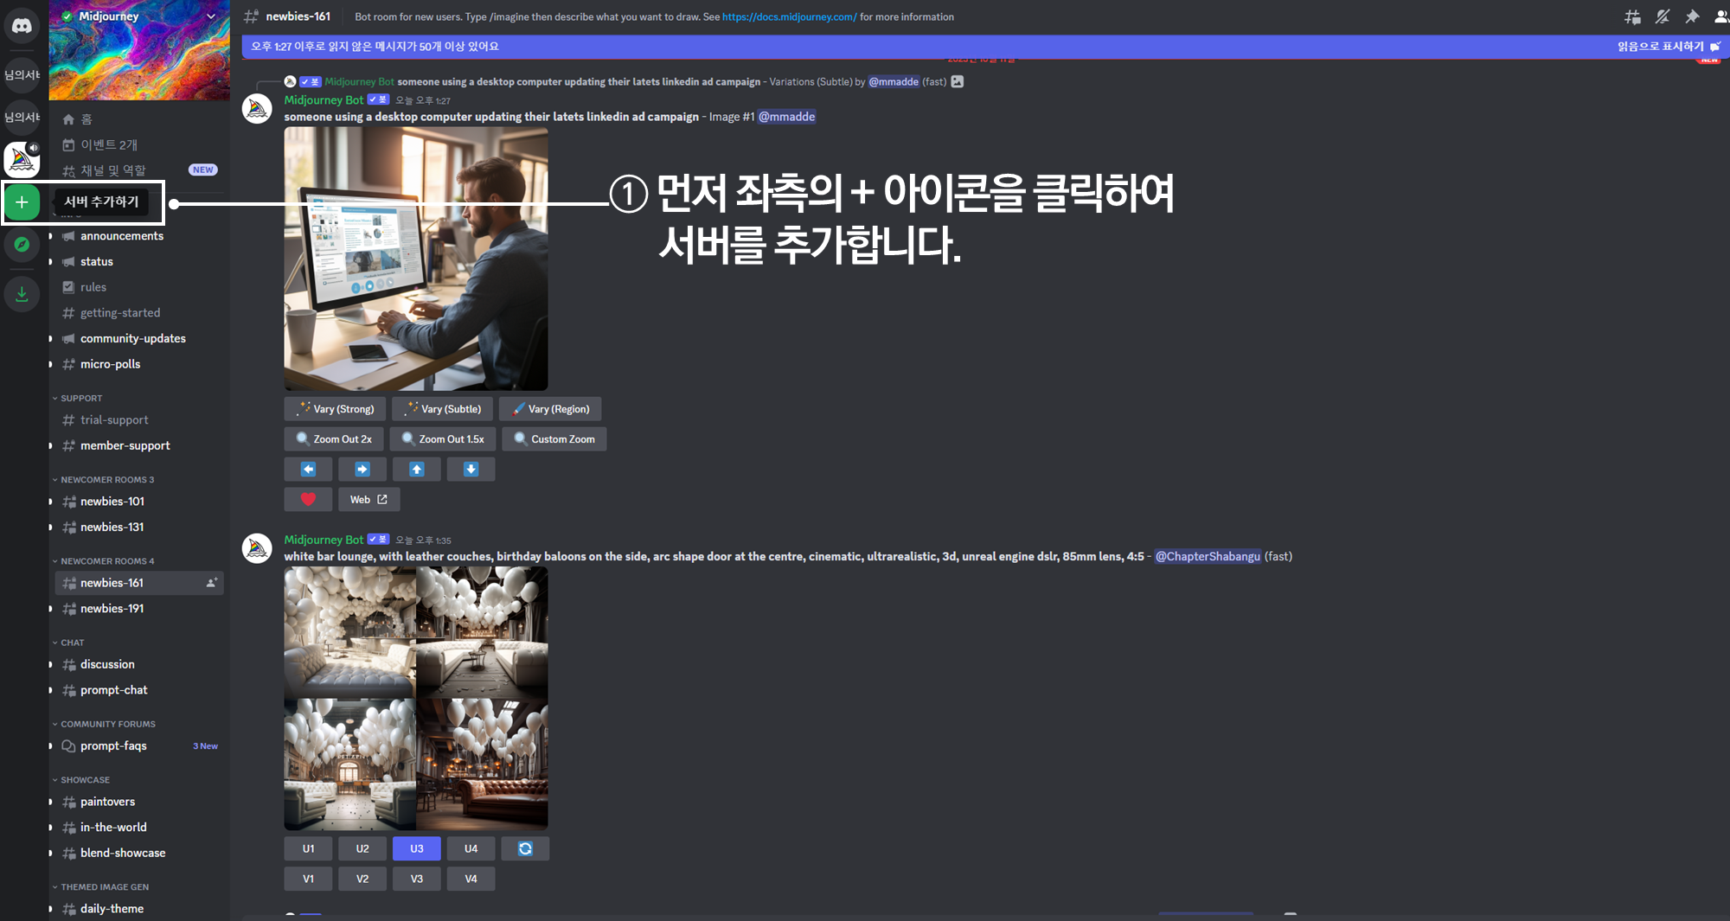Open the Midjourney server dropdown menu
The width and height of the screenshot is (1730, 921).
pyautogui.click(x=210, y=16)
